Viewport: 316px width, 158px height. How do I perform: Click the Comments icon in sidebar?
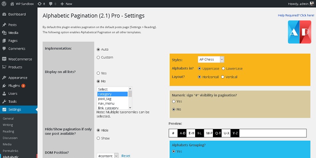tap(4, 49)
